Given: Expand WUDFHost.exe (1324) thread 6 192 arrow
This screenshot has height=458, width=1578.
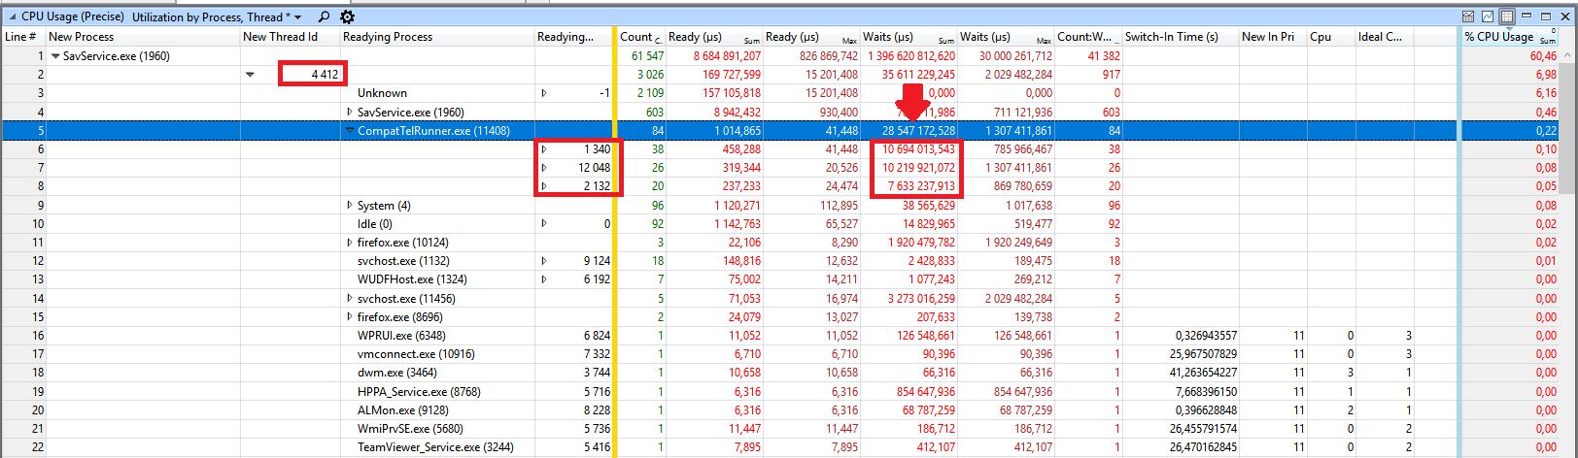Looking at the screenshot, I should point(544,279).
